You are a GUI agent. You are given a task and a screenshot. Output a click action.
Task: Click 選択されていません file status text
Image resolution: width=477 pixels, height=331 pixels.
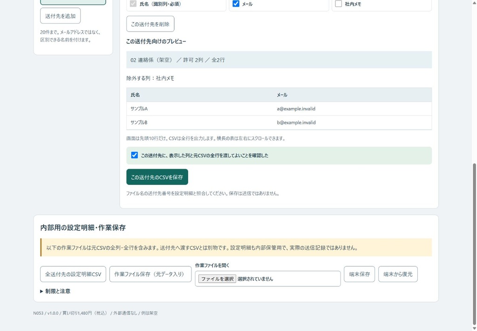coord(255,279)
